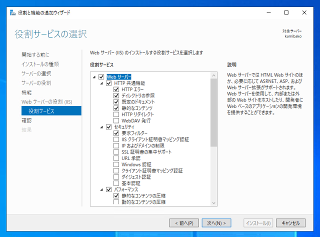Check the クライアント証明書マッピング認証 box without the IIS prefix
The width and height of the screenshot is (320, 237).
[116, 170]
